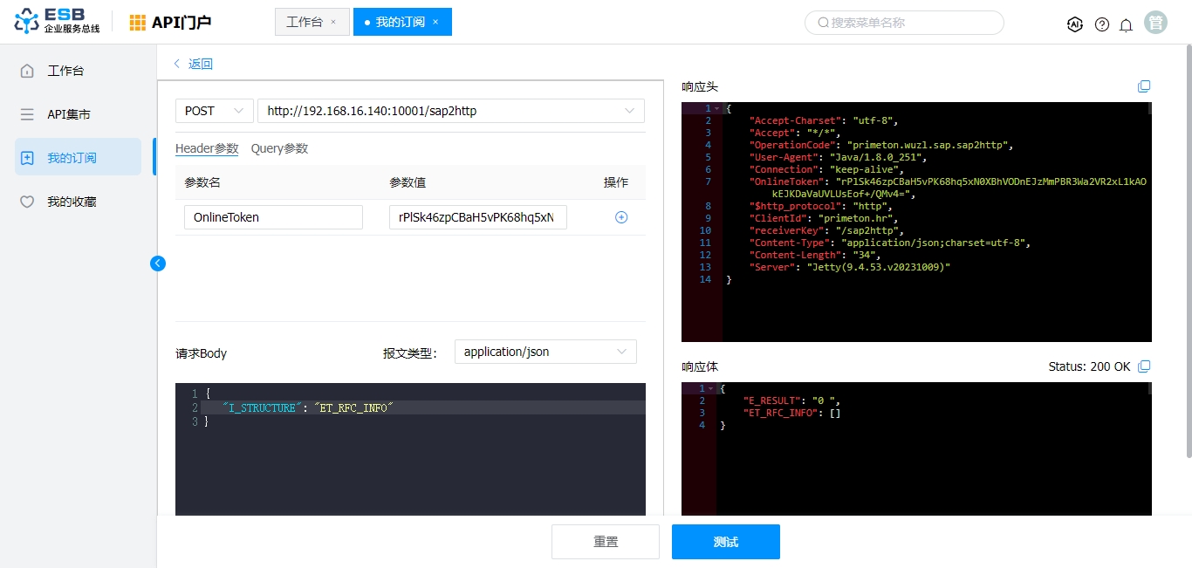Click the API门户 grid icon
The image size is (1192, 568).
138,23
